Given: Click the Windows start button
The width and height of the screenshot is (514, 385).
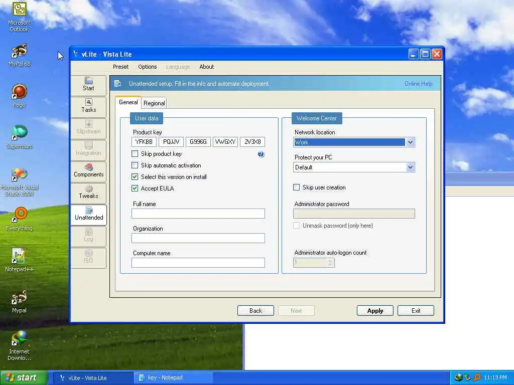Looking at the screenshot, I should (24, 377).
